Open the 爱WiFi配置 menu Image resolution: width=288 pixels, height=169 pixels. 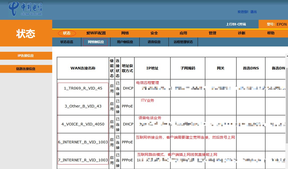pyautogui.click(x=96, y=33)
